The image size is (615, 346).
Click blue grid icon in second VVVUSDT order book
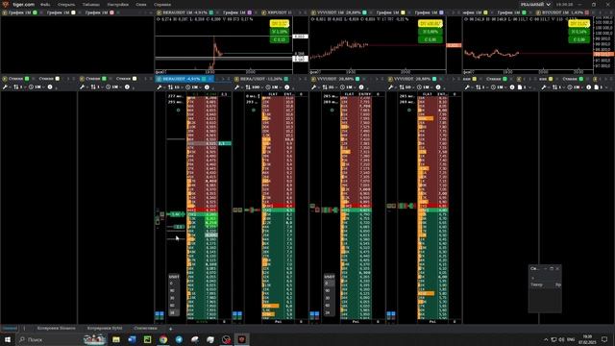point(391,315)
